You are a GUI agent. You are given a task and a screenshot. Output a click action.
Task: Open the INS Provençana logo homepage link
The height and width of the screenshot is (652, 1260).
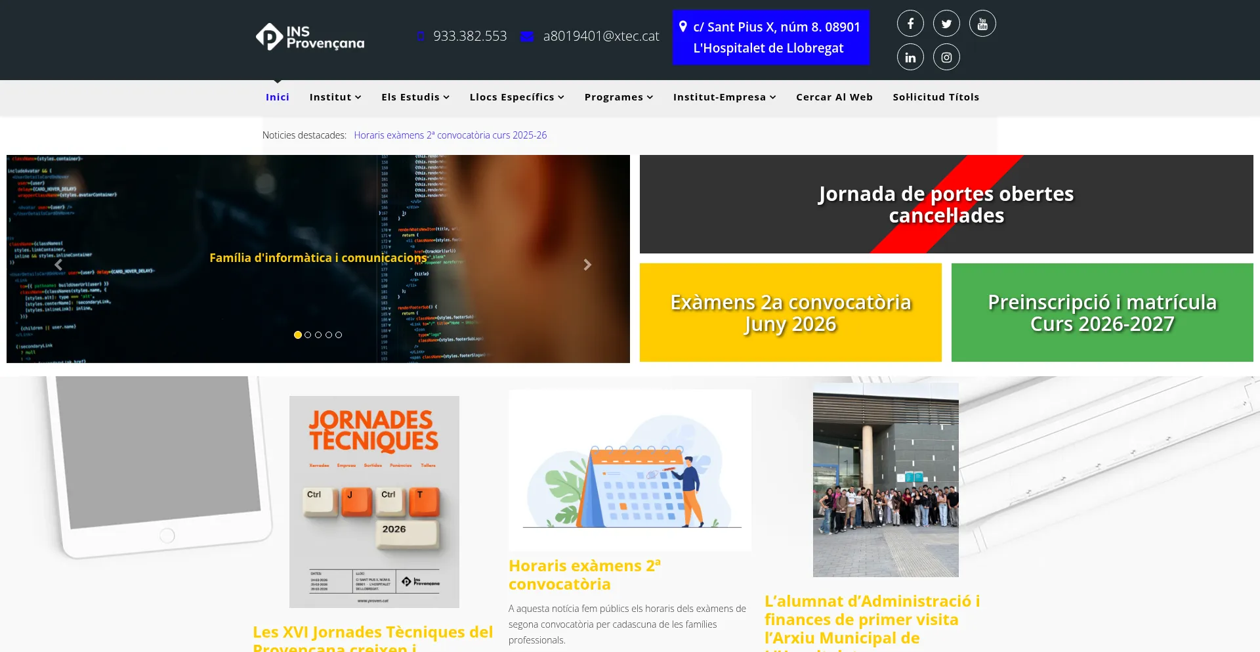pyautogui.click(x=310, y=37)
